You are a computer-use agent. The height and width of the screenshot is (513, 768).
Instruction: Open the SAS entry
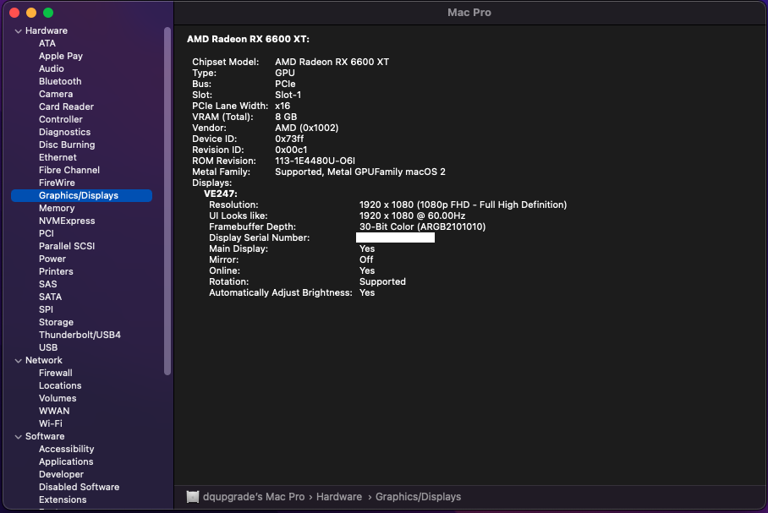click(x=48, y=285)
